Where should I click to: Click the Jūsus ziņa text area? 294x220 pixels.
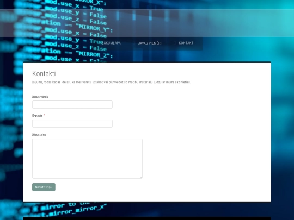87,159
